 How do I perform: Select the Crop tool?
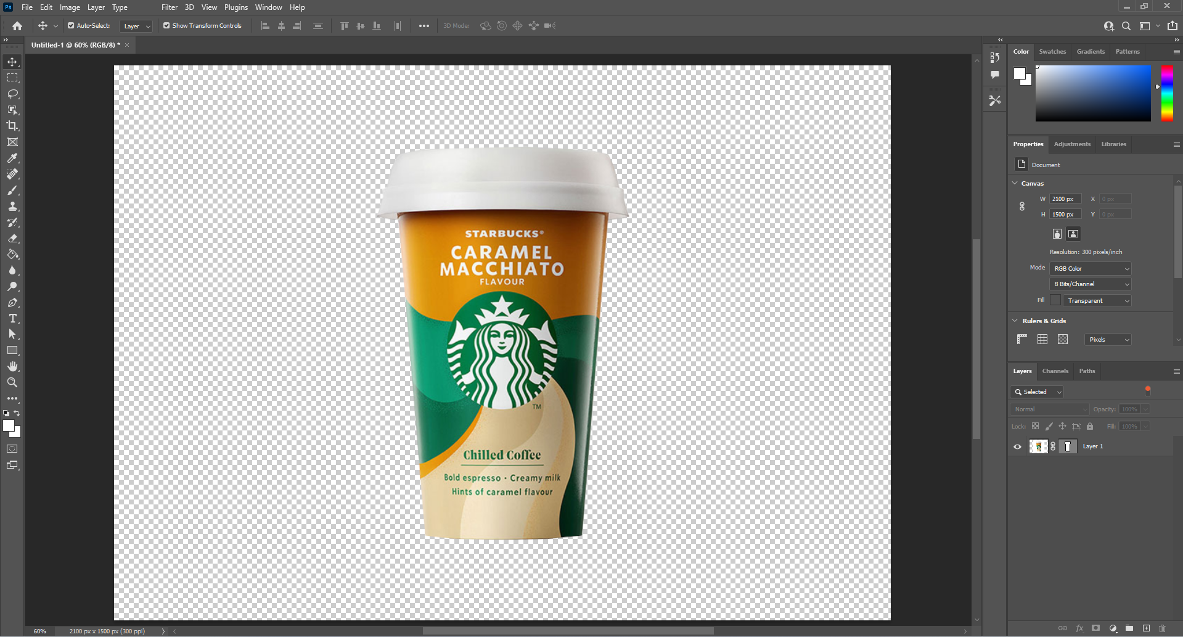12,126
